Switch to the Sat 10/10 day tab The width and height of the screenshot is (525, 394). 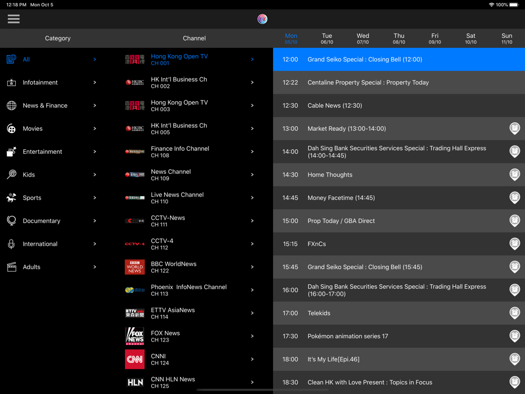(x=471, y=38)
